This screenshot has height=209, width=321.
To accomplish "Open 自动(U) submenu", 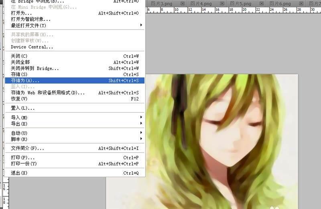I will click(x=75, y=133).
